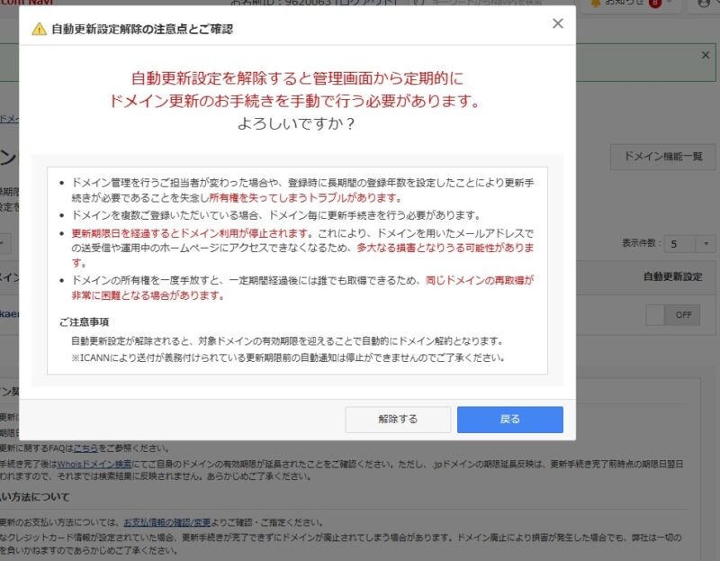Open the Whoisドメイン検索 link

click(x=94, y=464)
